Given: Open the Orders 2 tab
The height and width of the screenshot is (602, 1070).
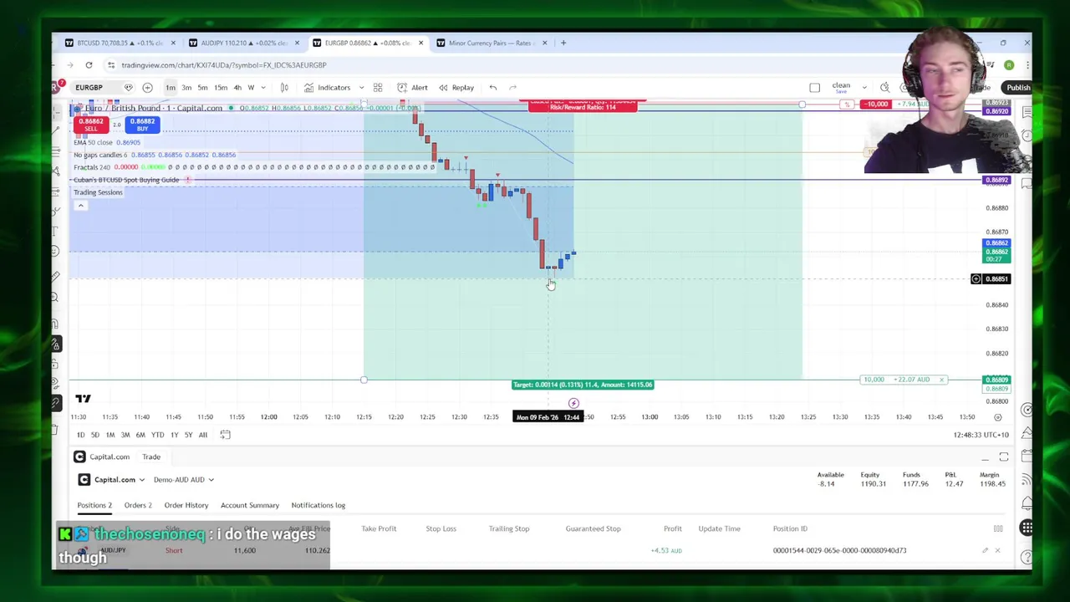Looking at the screenshot, I should 138,505.
